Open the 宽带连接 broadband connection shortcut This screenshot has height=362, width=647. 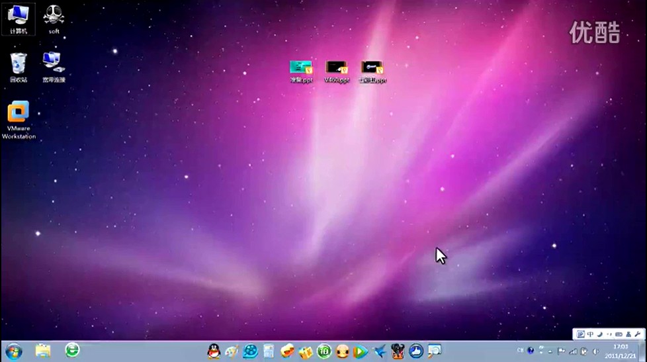point(54,68)
